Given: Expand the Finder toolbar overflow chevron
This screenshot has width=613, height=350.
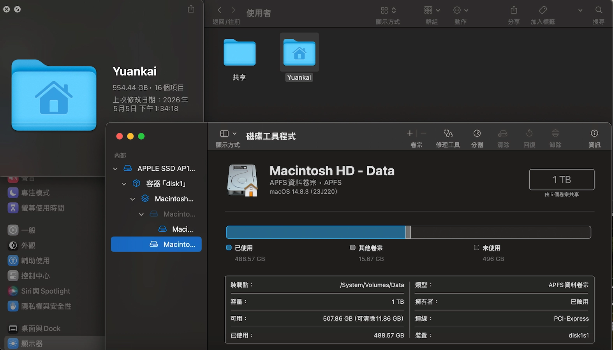Looking at the screenshot, I should (580, 10).
